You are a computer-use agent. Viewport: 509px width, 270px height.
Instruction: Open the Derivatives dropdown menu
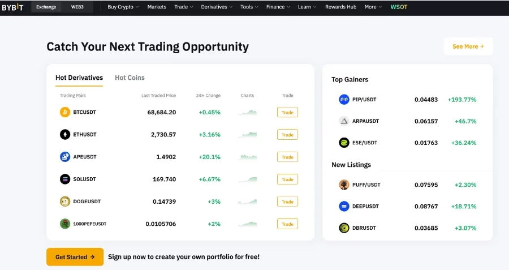tap(217, 7)
